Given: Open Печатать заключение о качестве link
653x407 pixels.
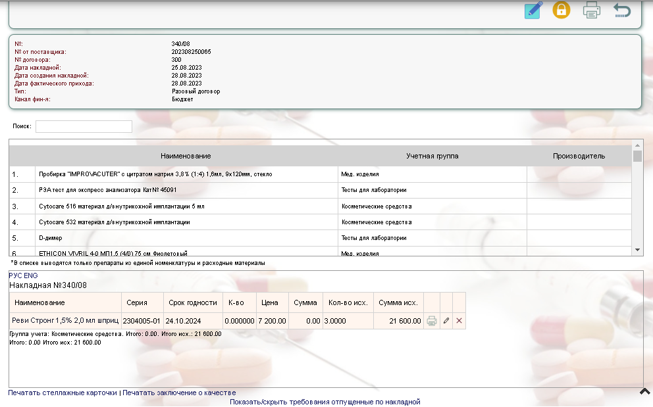Looking at the screenshot, I should pos(179,393).
